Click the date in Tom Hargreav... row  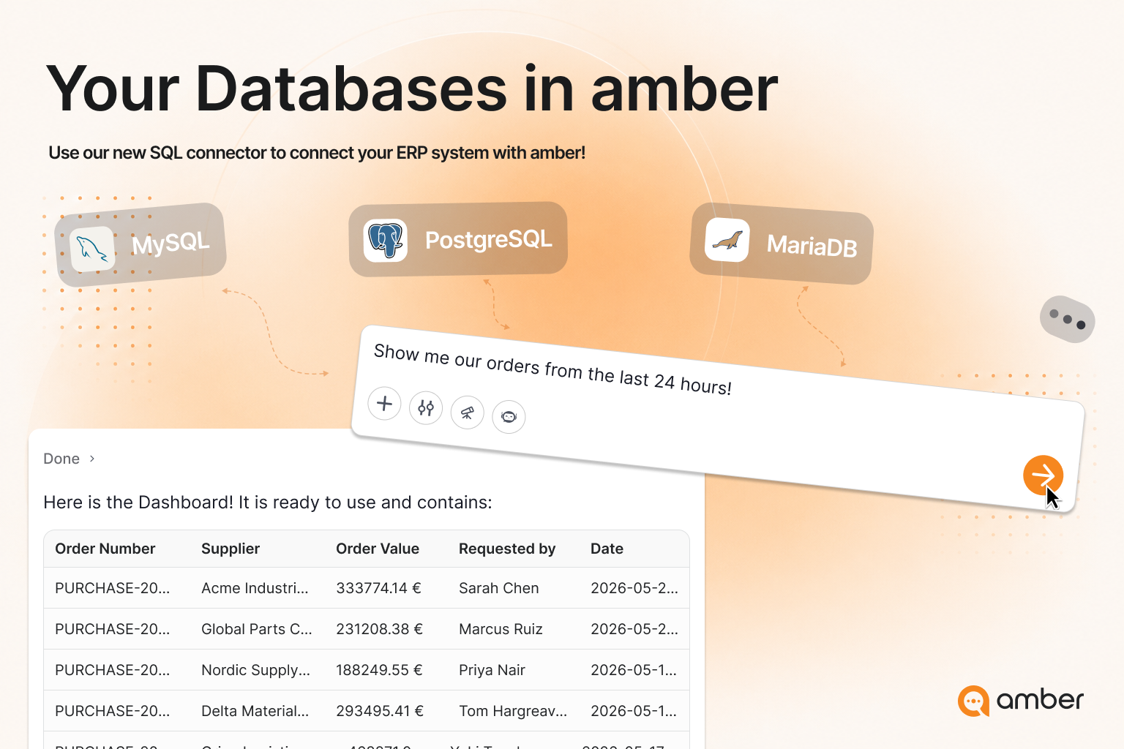634,711
